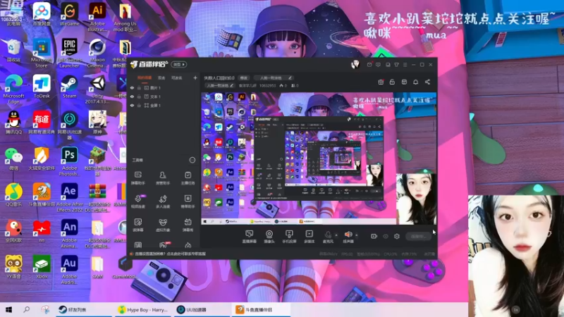
Task: Hide the 图片 1 source
Action: point(132,88)
